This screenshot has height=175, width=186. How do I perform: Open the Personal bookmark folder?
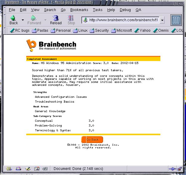click(x=61, y=31)
